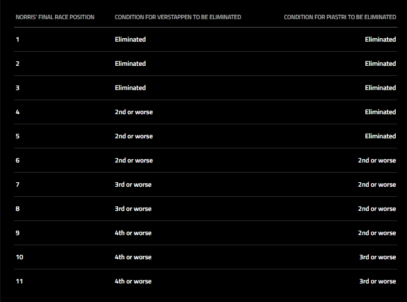Screen dimensions: 407x302
Task: Click Verstappen's "Eliminated" cell in row 2
Action: click(x=130, y=64)
